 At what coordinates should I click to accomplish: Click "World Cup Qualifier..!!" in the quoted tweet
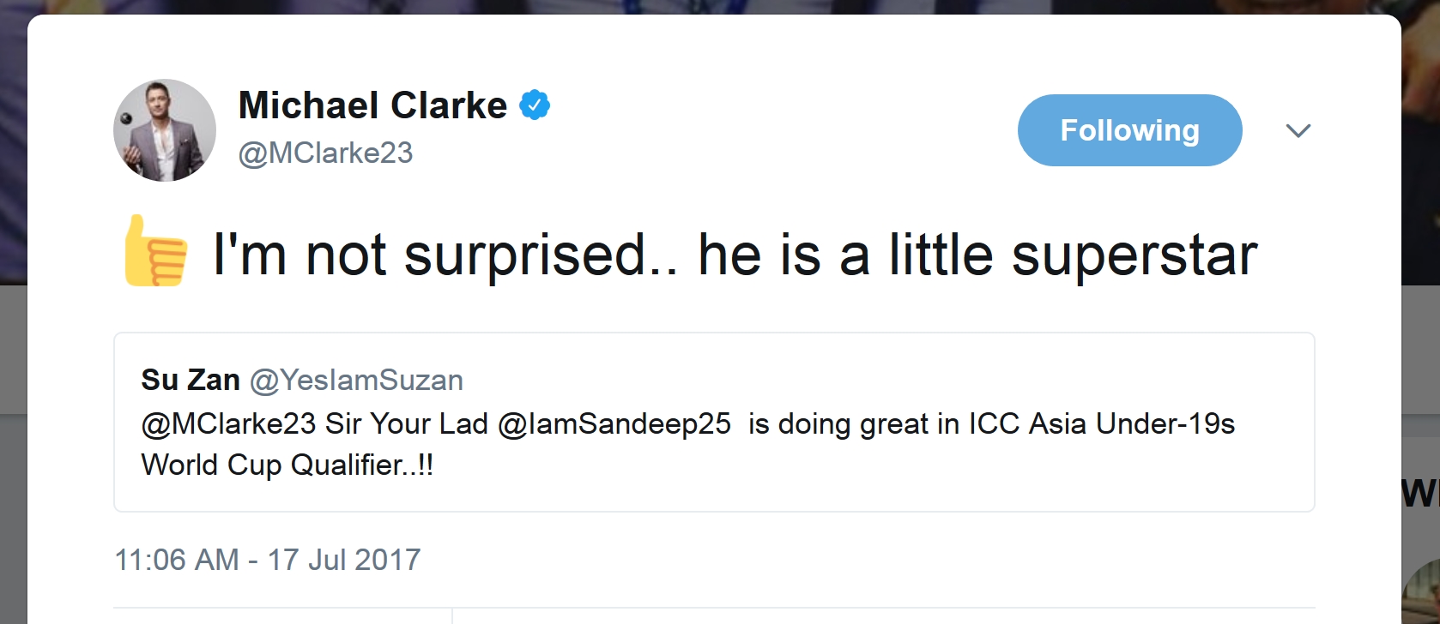pos(287,465)
